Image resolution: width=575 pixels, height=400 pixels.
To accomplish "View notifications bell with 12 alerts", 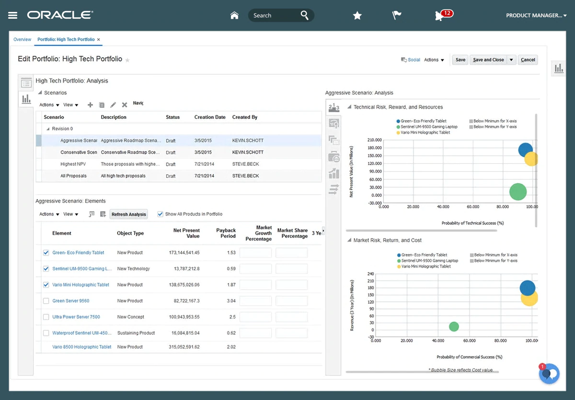I will [x=440, y=15].
